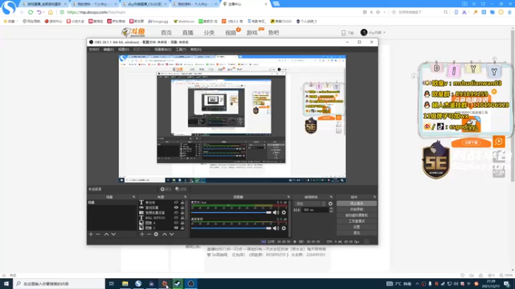
Task: Open desktop audio settings gear
Action: click(284, 229)
